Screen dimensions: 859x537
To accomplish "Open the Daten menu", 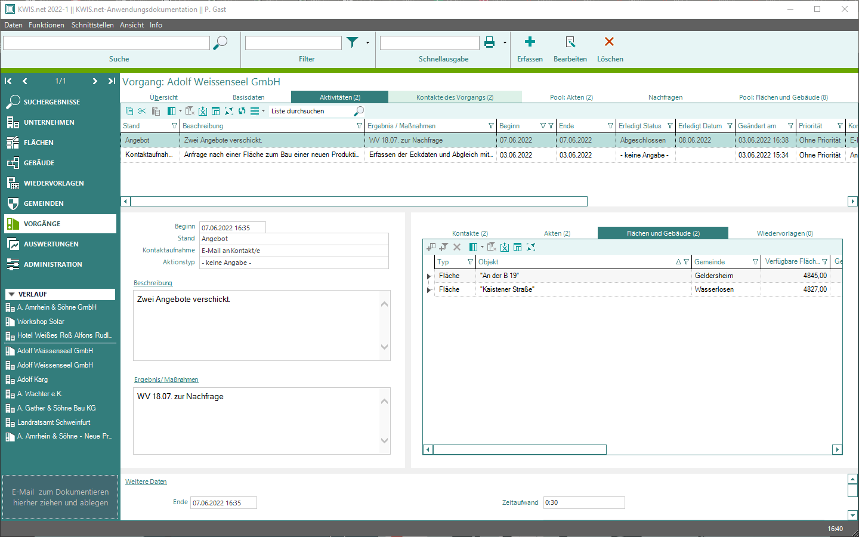I will [x=13, y=25].
